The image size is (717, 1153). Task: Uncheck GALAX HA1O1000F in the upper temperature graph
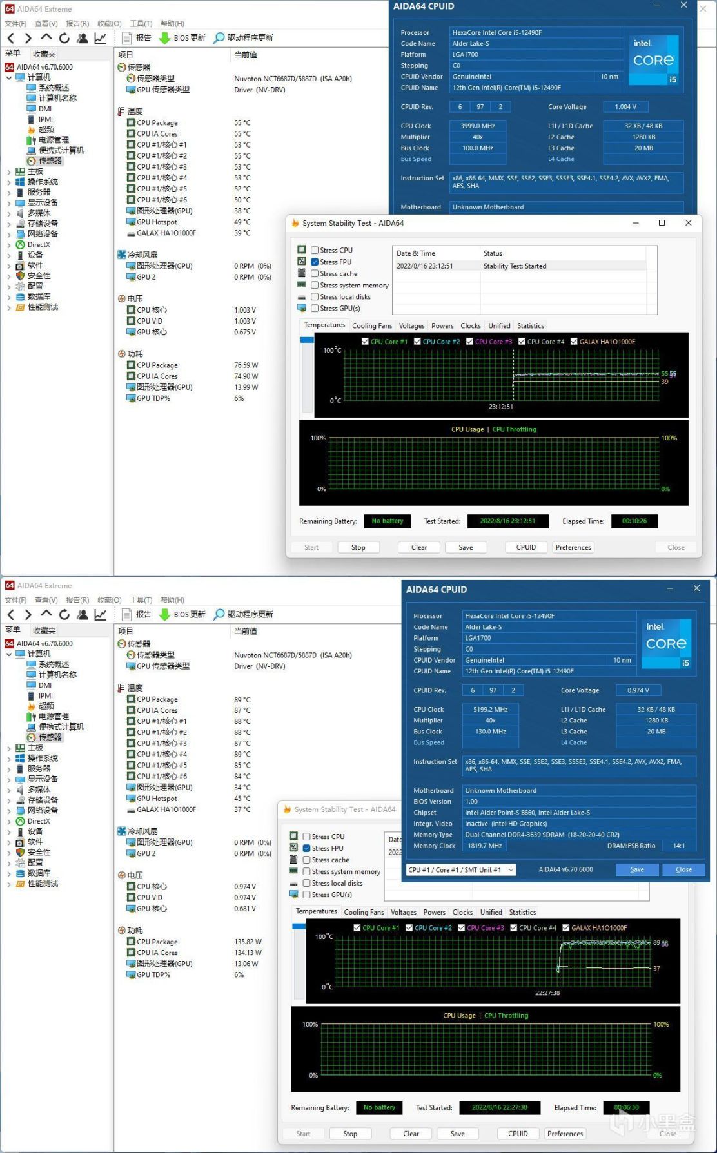point(574,342)
